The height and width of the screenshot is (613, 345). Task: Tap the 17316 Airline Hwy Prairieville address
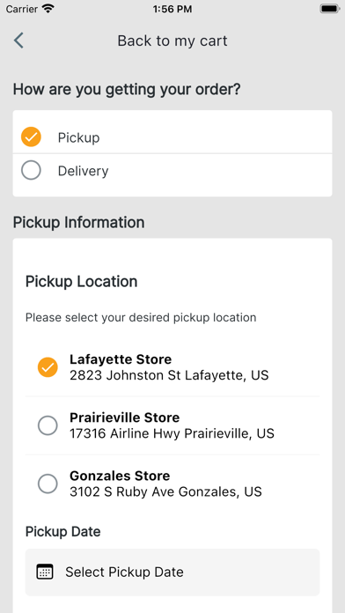click(172, 433)
